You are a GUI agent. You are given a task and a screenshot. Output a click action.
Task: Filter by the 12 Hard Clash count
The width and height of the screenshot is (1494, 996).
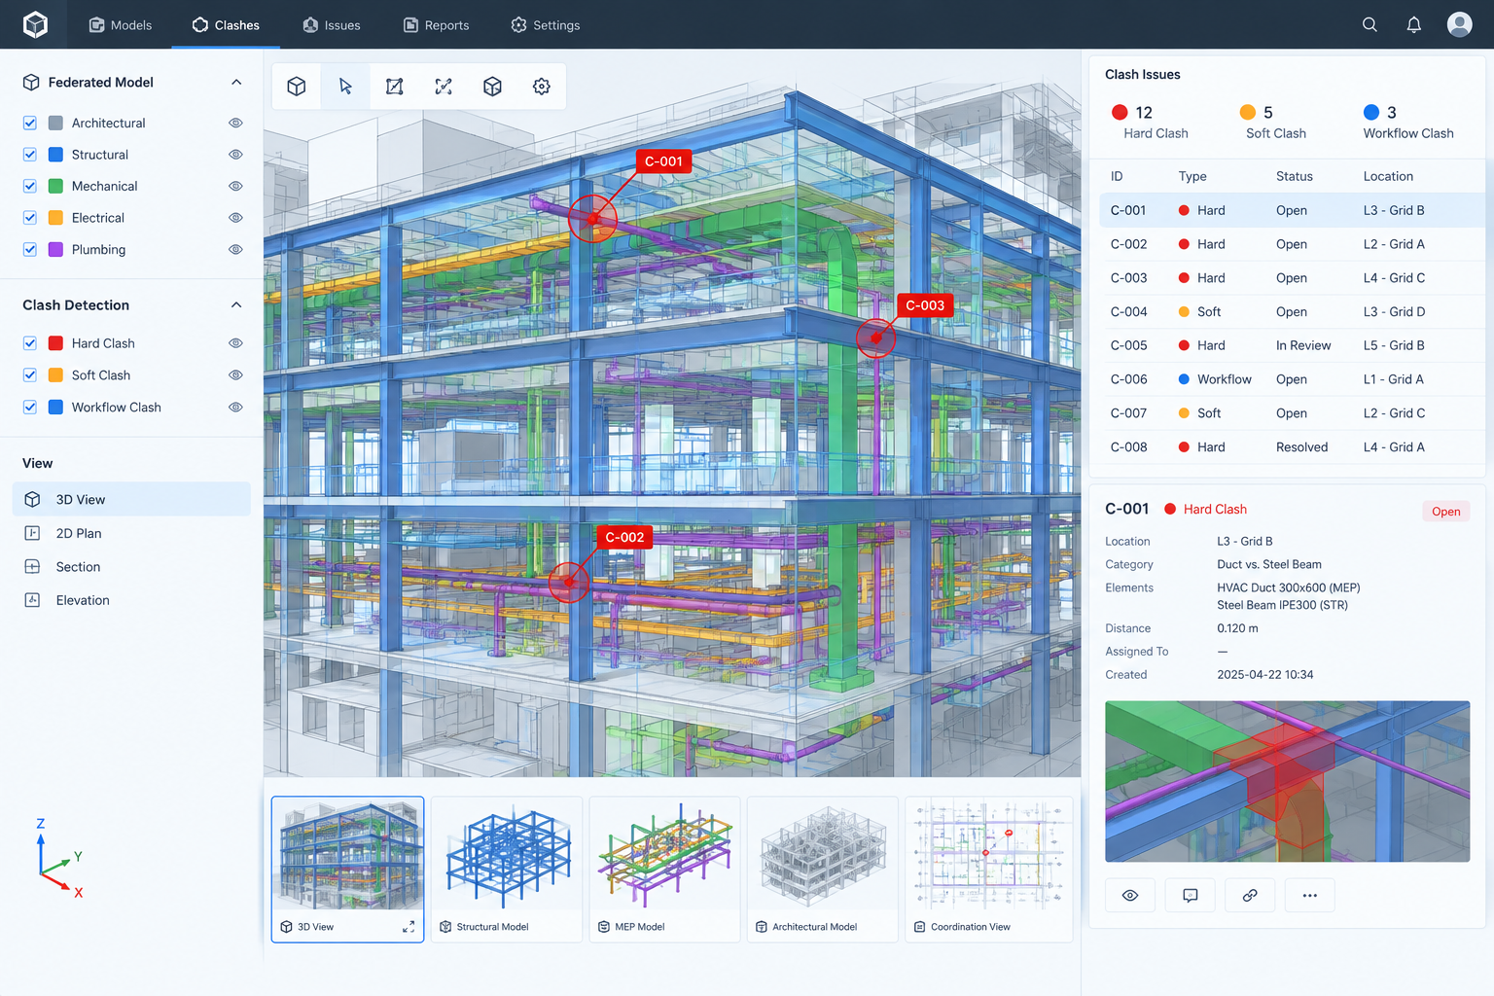(x=1152, y=123)
